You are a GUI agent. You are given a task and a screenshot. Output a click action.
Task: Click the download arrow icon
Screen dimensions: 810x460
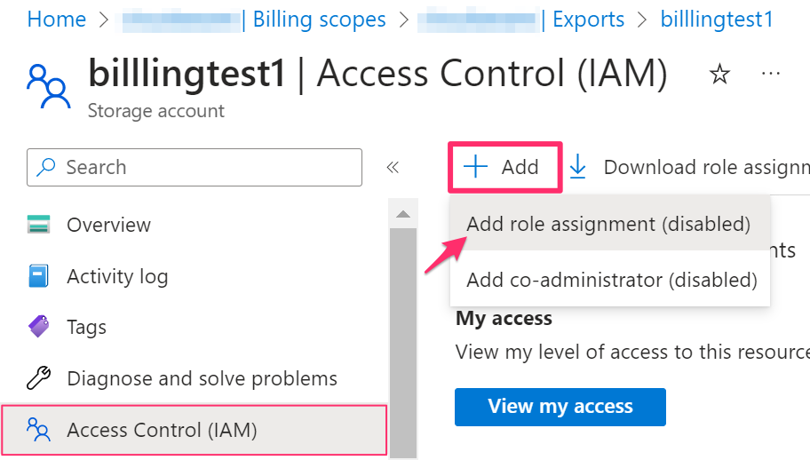coord(578,167)
